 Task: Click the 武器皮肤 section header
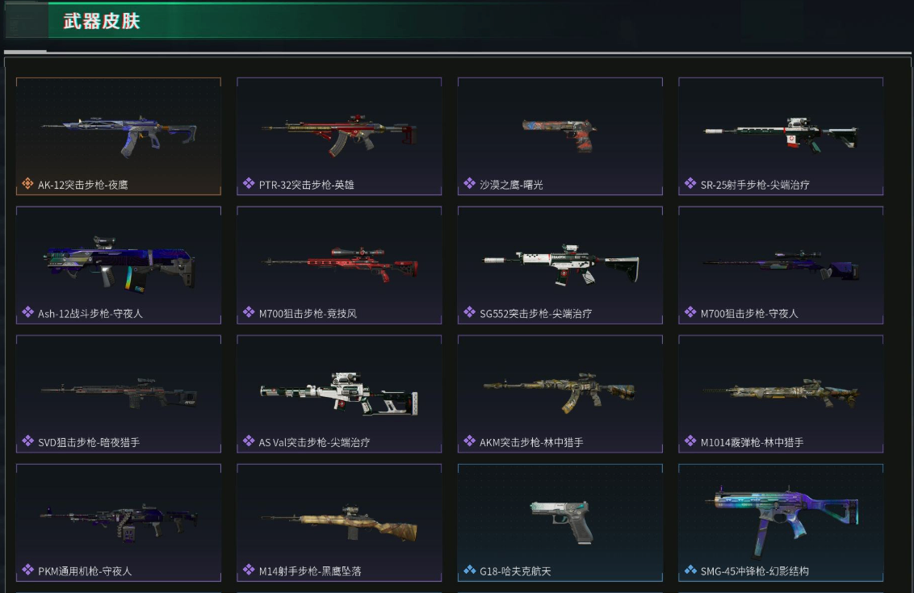click(102, 21)
